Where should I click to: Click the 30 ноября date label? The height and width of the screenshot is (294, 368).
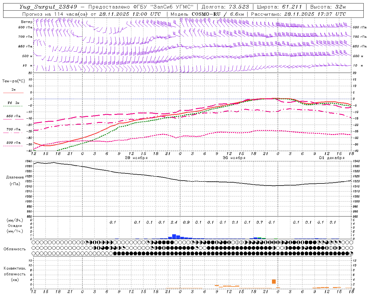coord(234,158)
